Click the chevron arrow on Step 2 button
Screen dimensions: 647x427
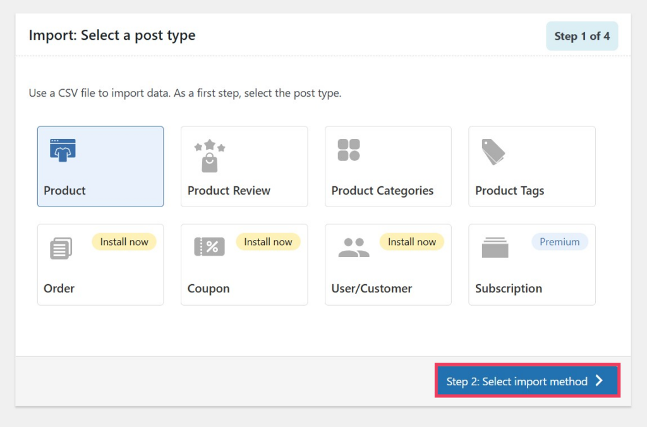599,382
